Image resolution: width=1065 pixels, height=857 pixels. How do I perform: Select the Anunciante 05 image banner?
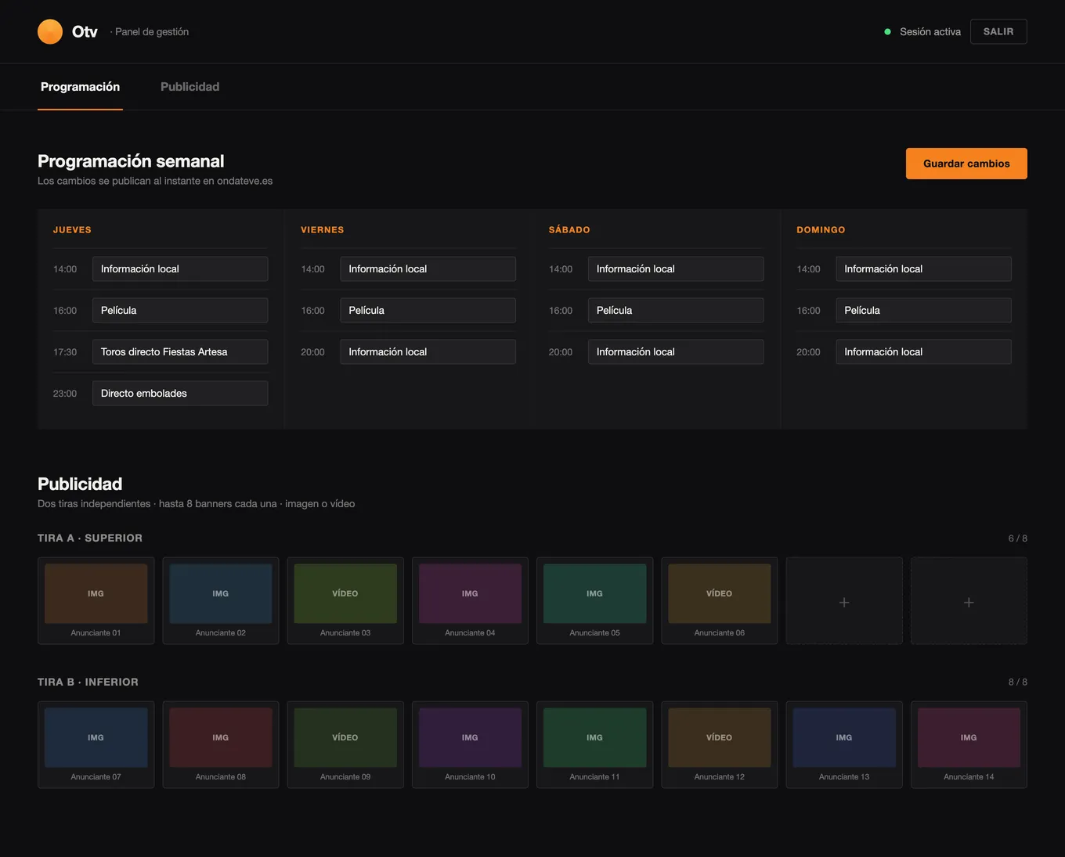tap(594, 601)
